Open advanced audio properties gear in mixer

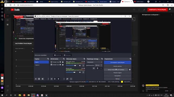pos(67,79)
